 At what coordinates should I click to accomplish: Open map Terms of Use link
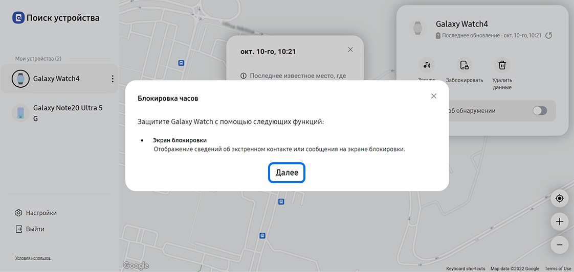(558, 269)
